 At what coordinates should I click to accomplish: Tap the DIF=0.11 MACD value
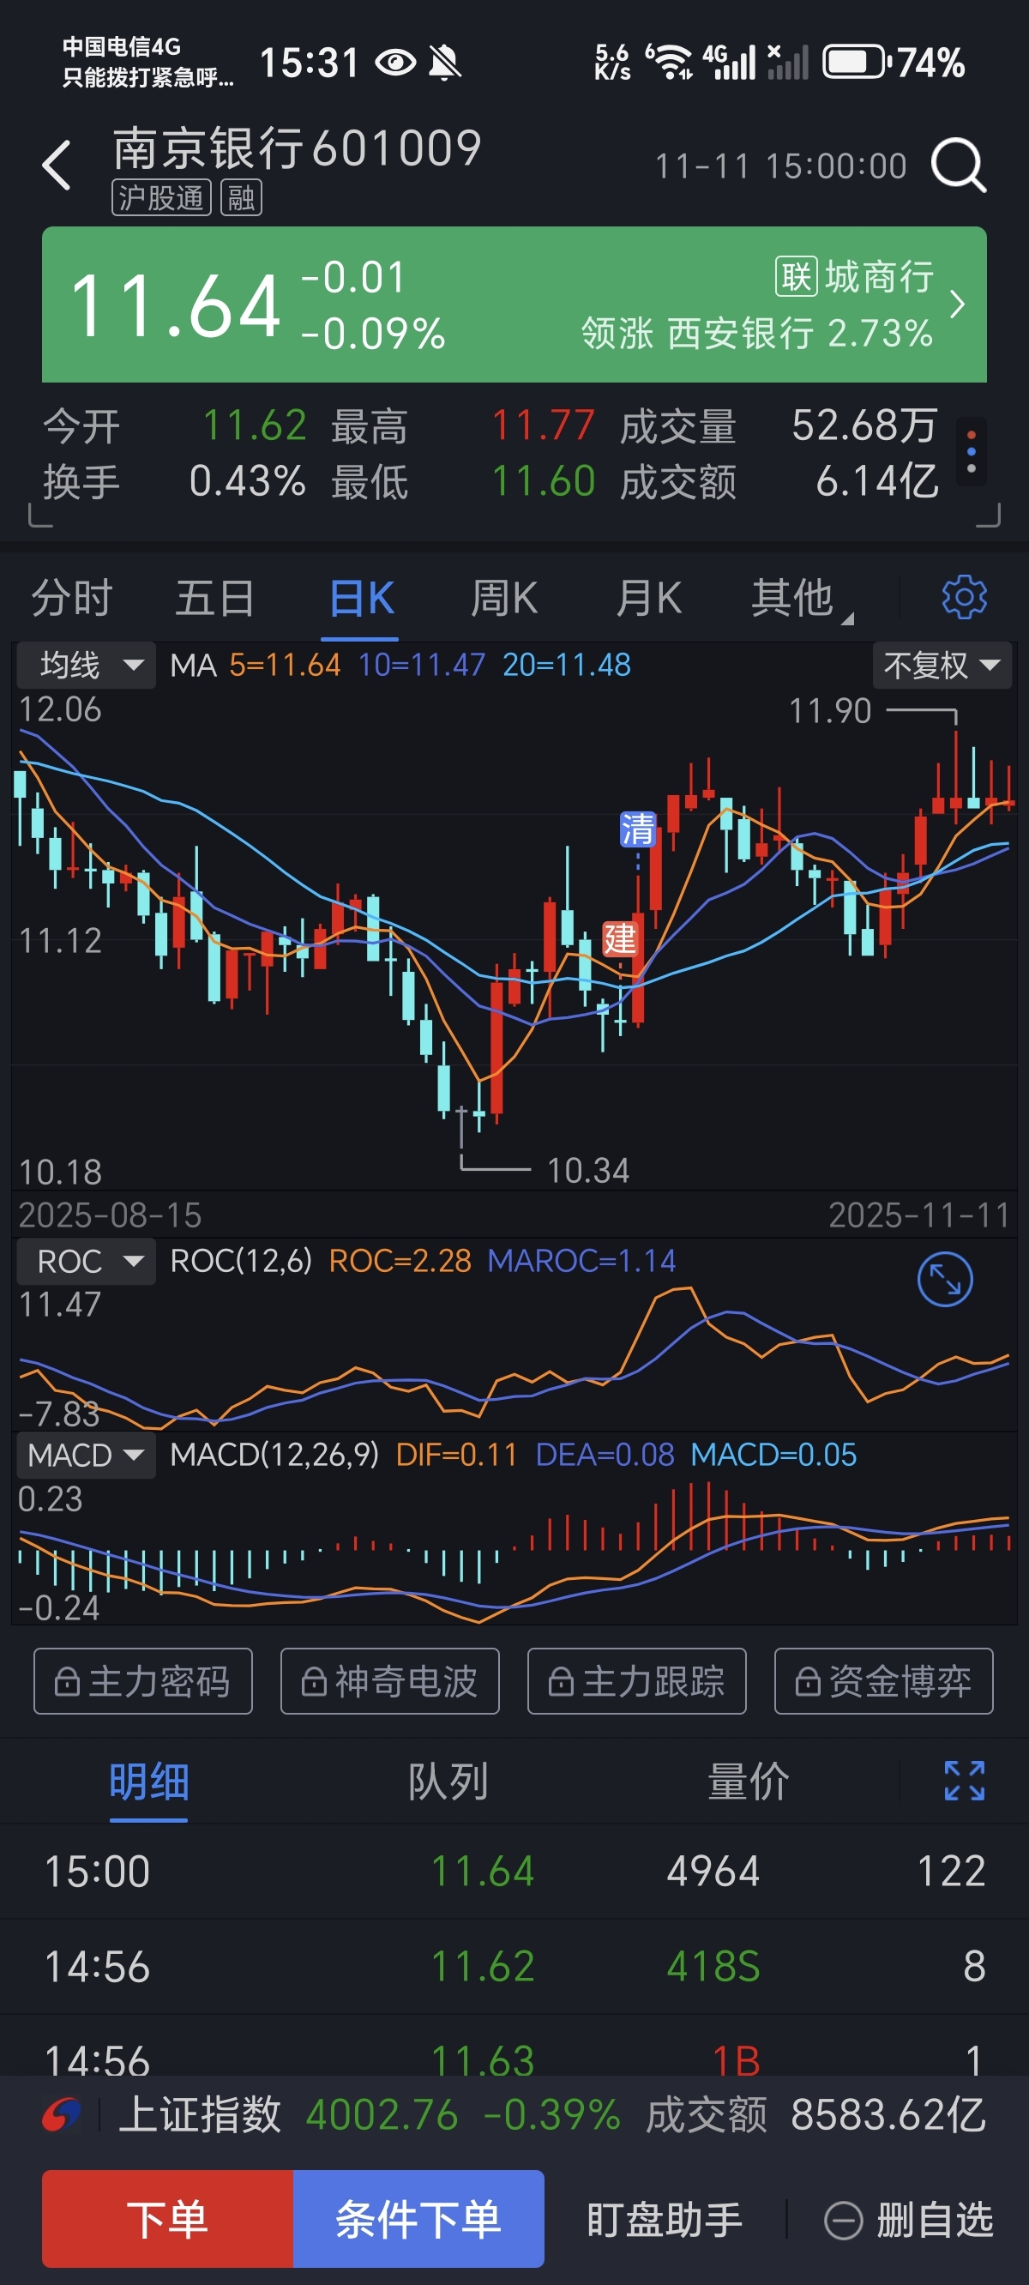click(457, 1455)
